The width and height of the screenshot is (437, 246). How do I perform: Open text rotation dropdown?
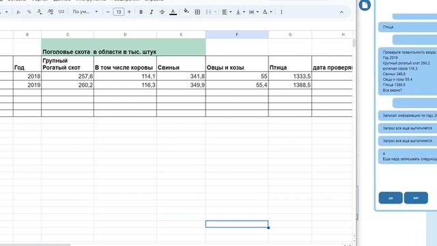[x=267, y=12]
